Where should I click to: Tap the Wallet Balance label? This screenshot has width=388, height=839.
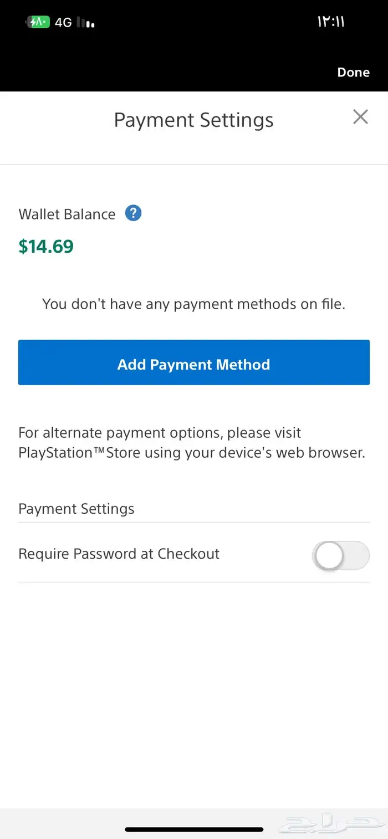click(67, 214)
